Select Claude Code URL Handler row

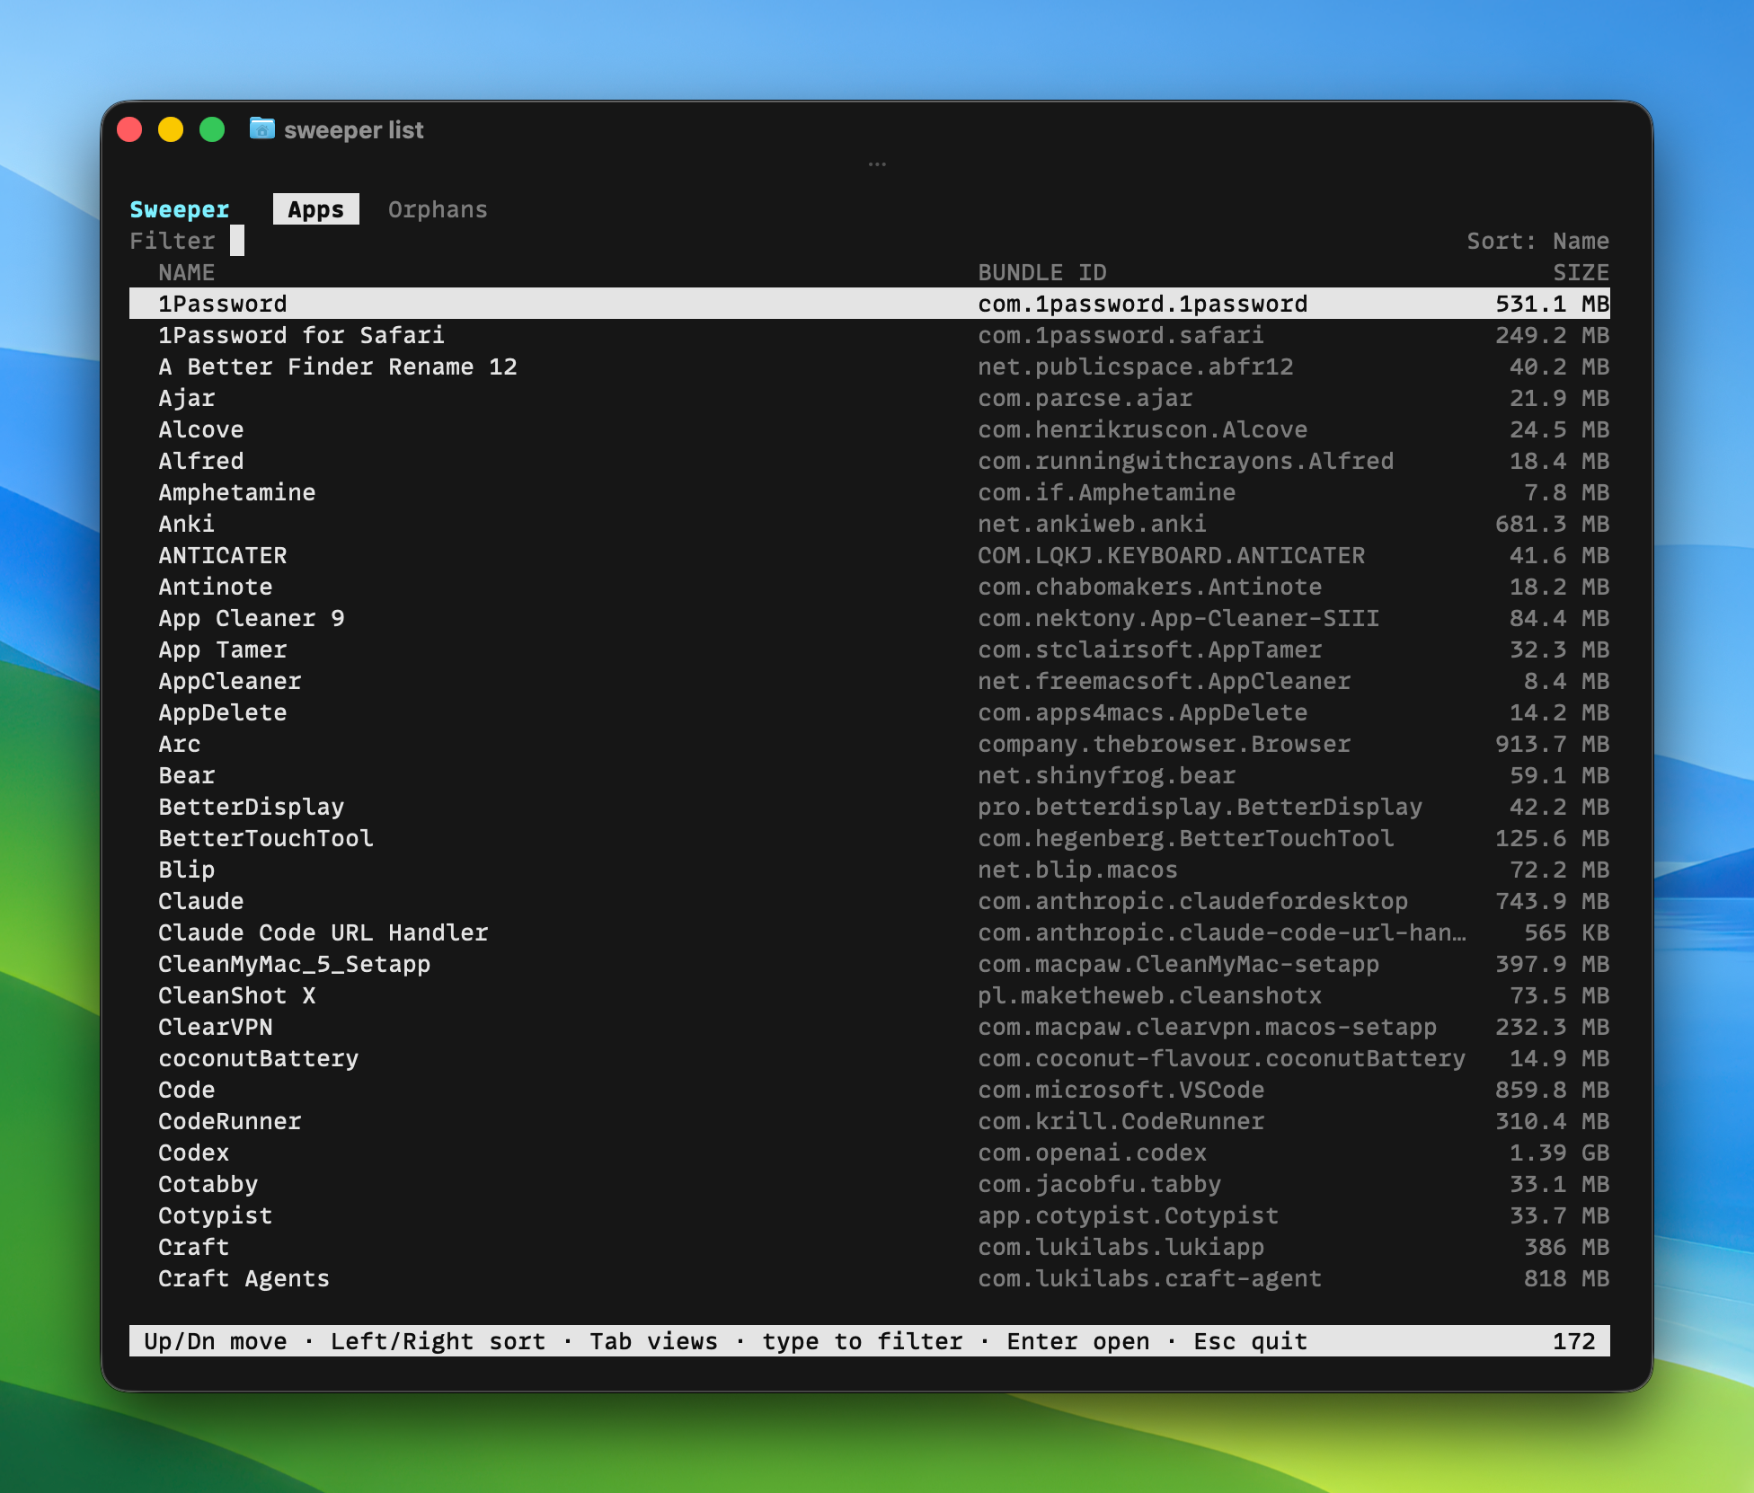[869, 932]
